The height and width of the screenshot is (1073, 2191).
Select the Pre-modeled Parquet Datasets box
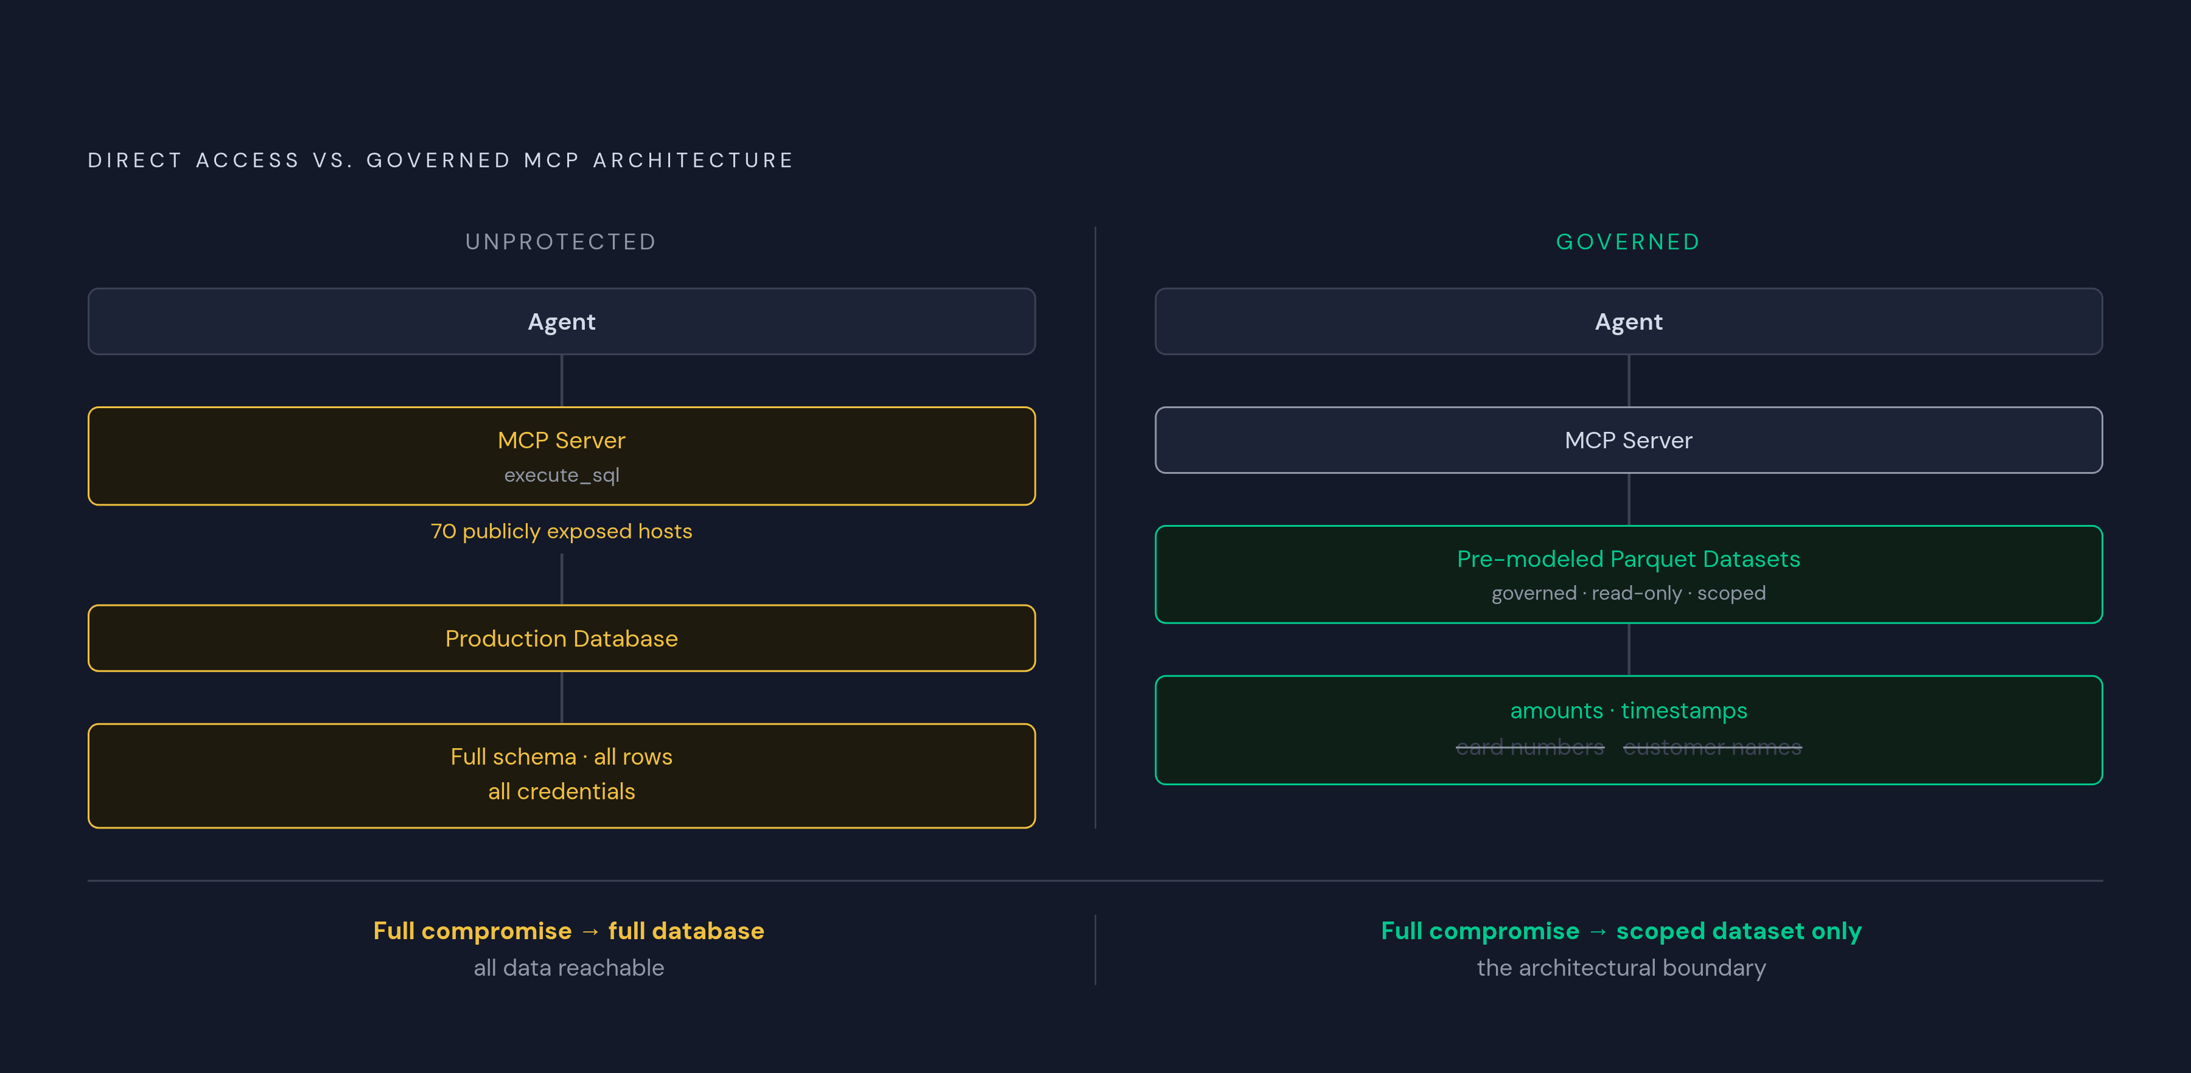1628,575
